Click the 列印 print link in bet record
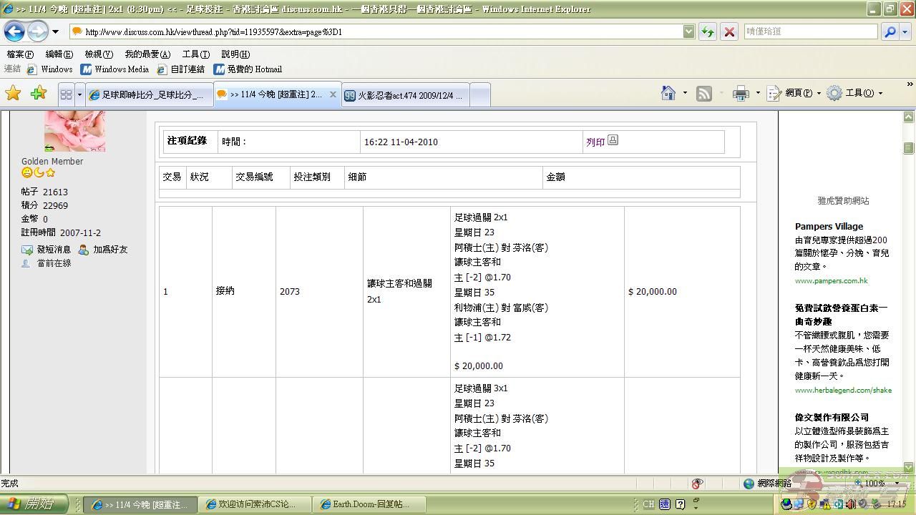Screen dimensions: 916x515 coord(595,142)
